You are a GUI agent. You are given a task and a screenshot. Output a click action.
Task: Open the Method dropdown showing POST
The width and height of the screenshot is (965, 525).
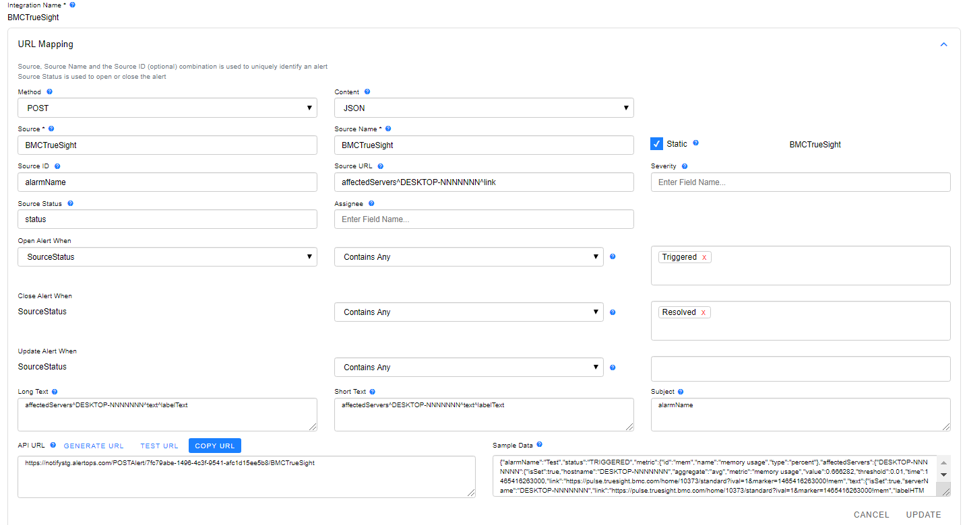167,108
